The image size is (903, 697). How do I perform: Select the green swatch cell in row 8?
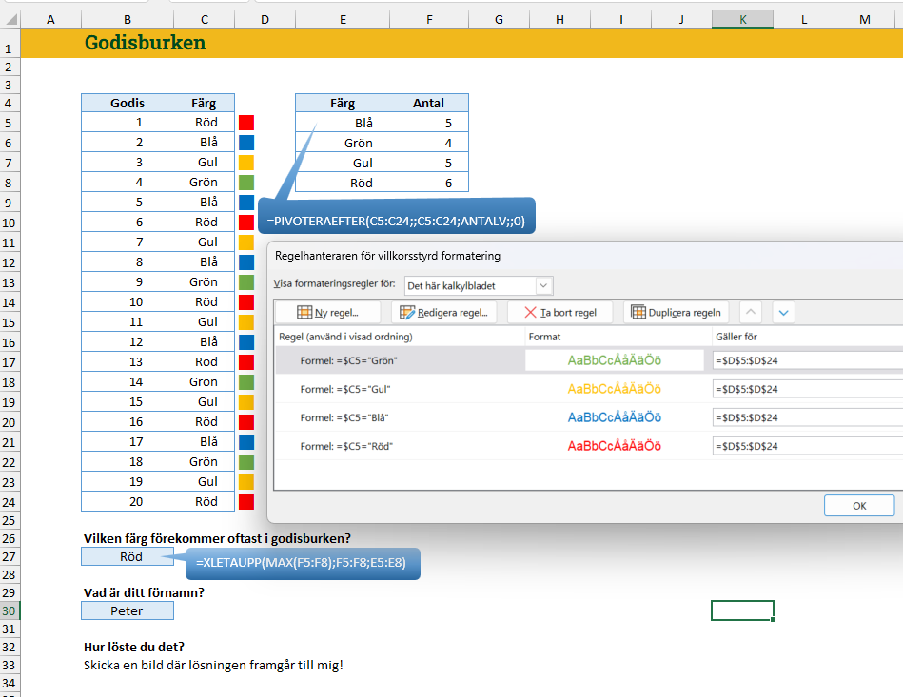246,183
